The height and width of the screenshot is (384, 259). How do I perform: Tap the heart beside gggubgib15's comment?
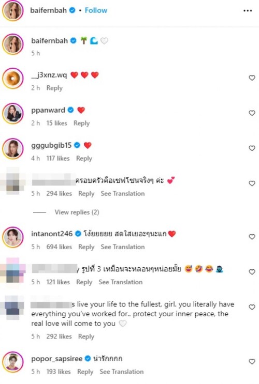[252, 148]
